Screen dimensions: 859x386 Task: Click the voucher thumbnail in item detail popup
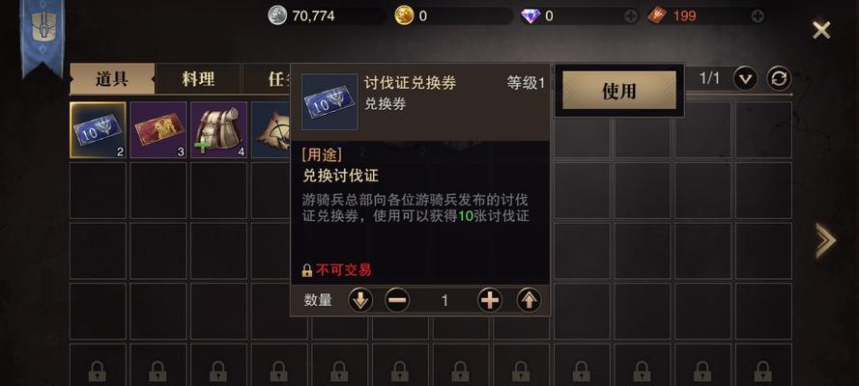point(329,101)
